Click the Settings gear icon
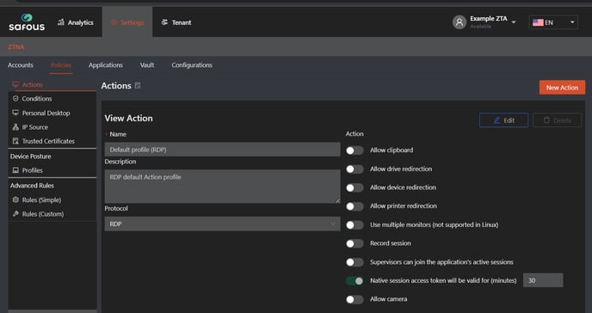Viewport: 592px width, 313px height. [x=114, y=22]
